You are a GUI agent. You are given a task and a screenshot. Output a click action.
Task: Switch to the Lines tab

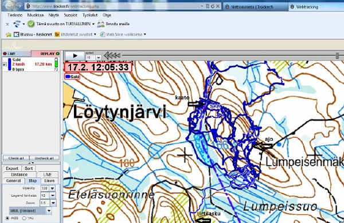point(49,180)
